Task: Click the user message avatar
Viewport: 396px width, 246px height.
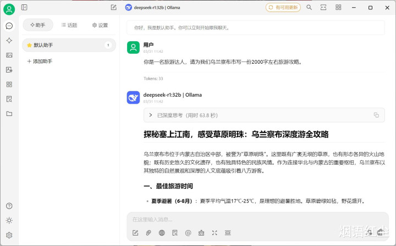Action: coord(133,47)
